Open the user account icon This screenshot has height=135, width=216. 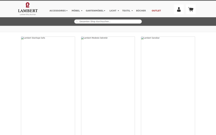[x=179, y=9]
